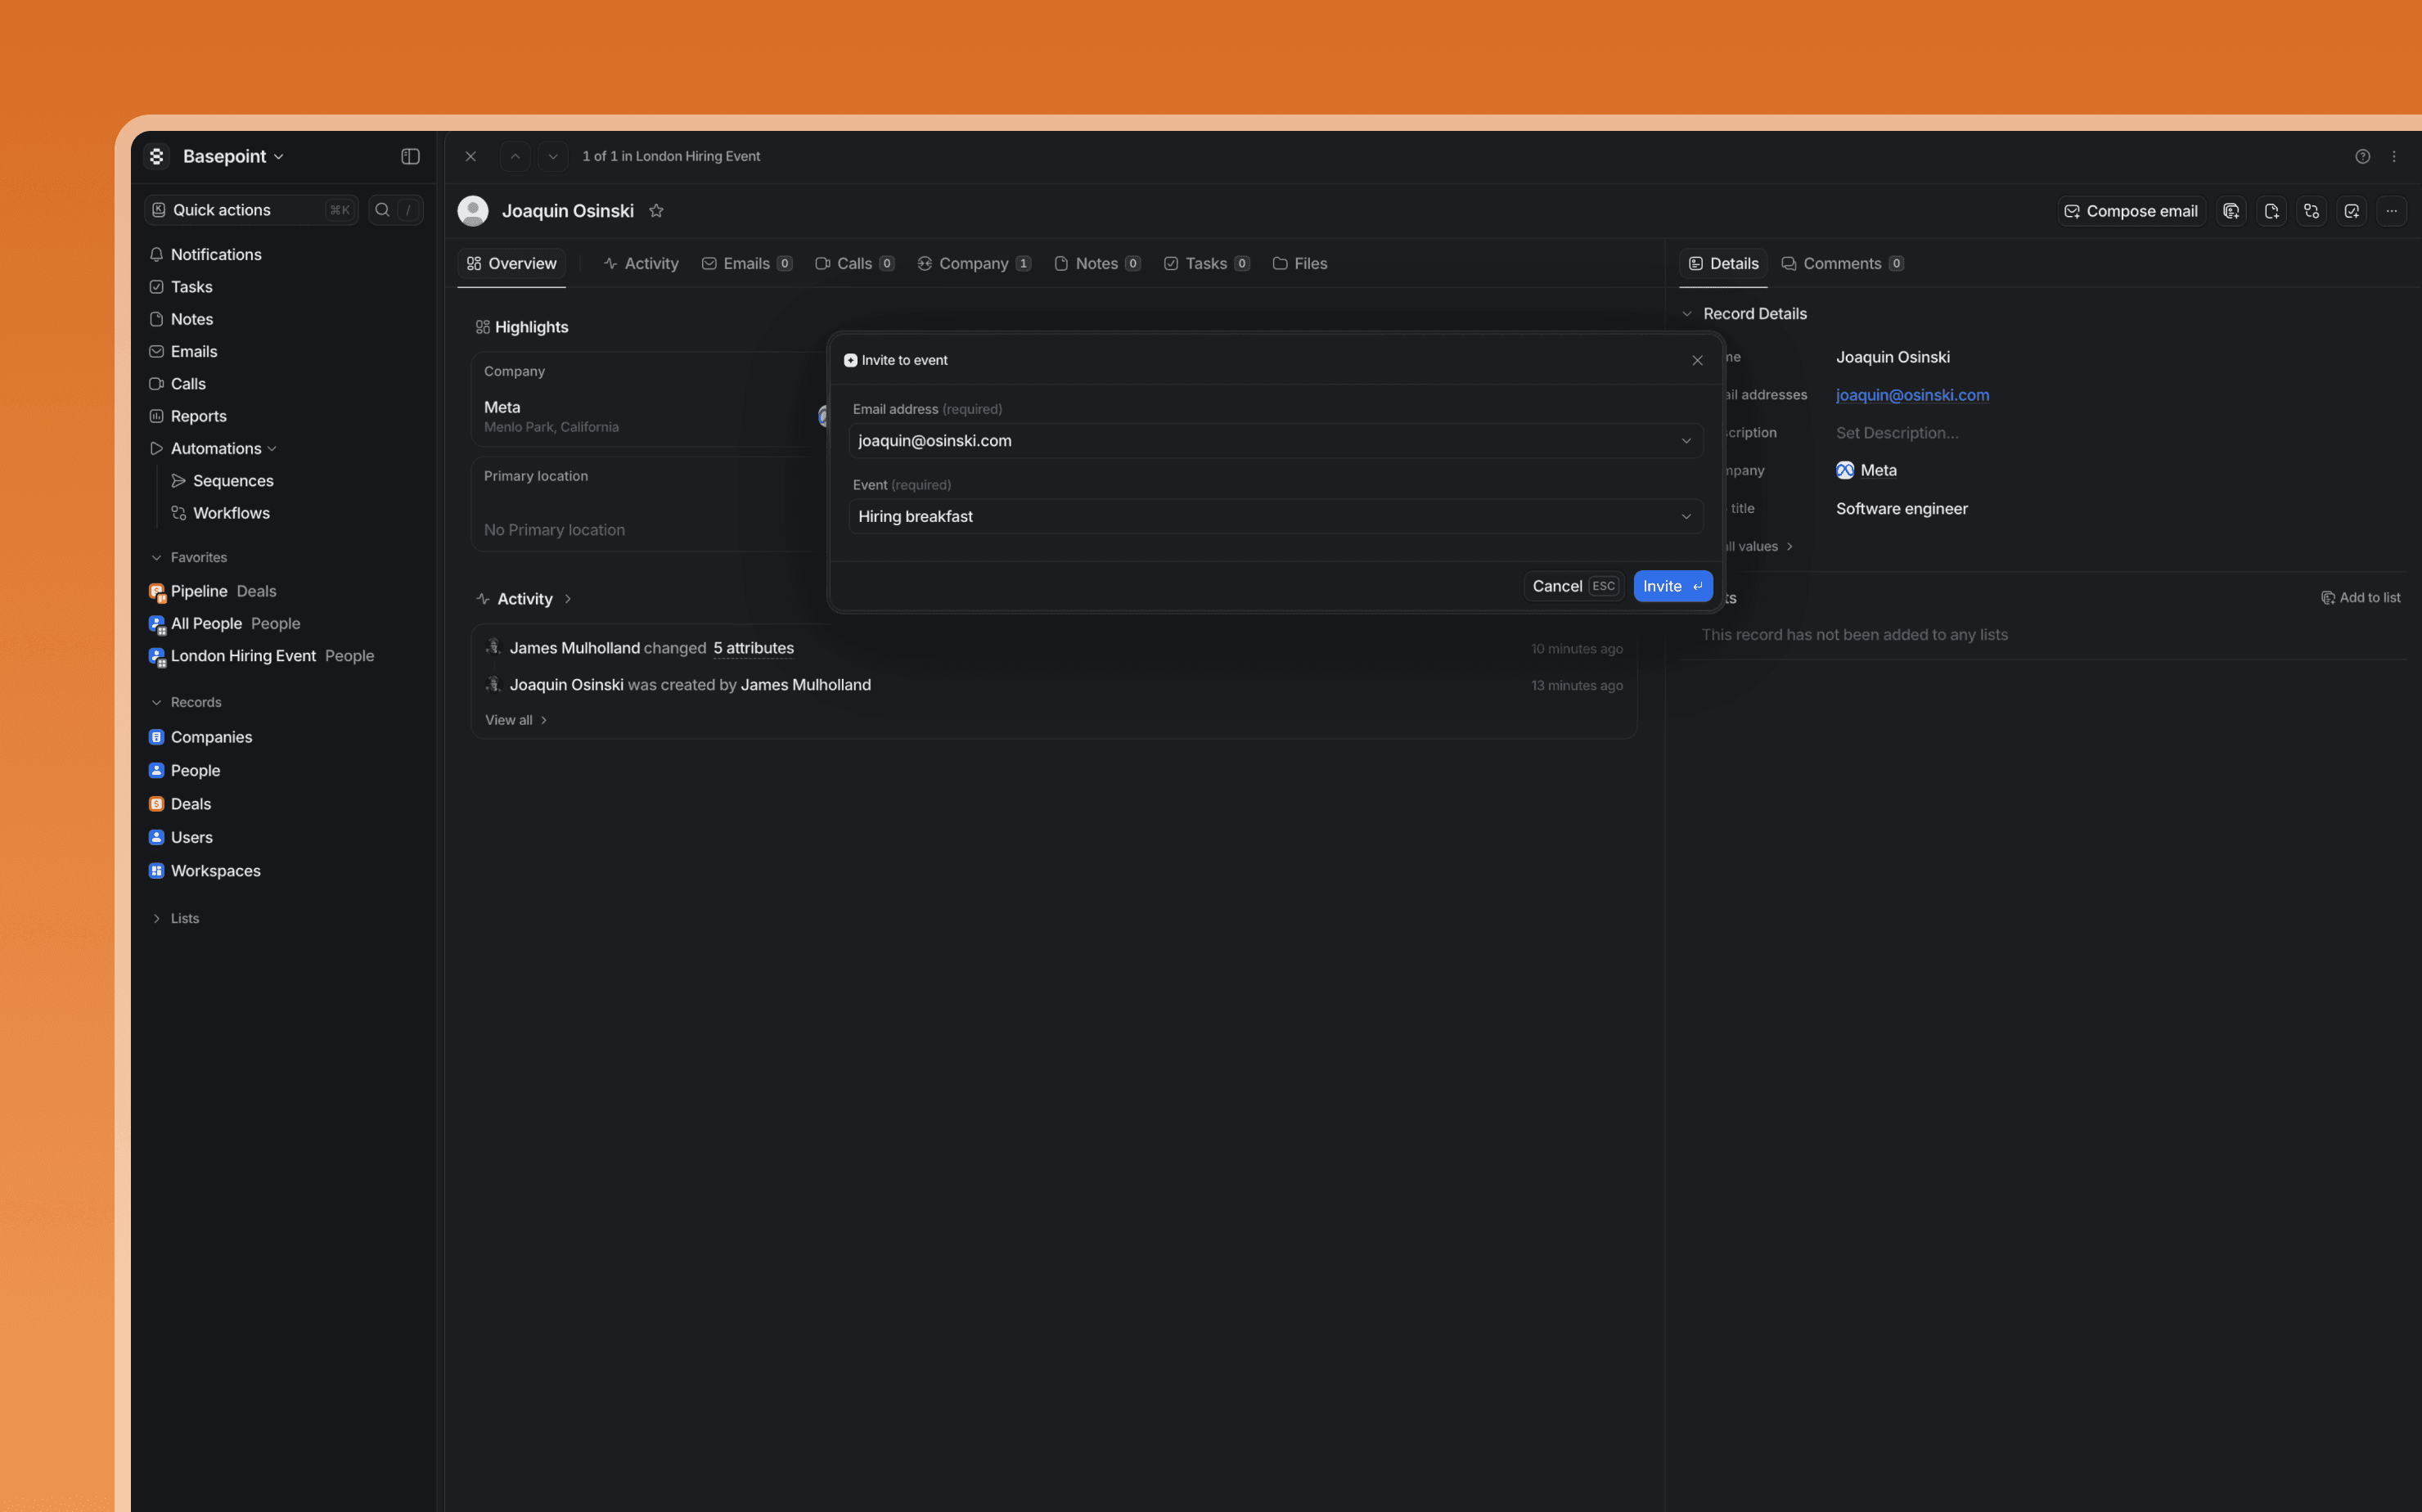Open the Email address dropdown
The height and width of the screenshot is (1512, 2422).
point(1276,441)
